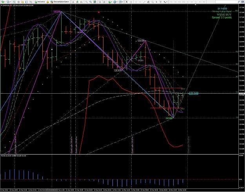Show the Data Window crosshair icon
The width and height of the screenshot is (245, 192).
[18, 2]
